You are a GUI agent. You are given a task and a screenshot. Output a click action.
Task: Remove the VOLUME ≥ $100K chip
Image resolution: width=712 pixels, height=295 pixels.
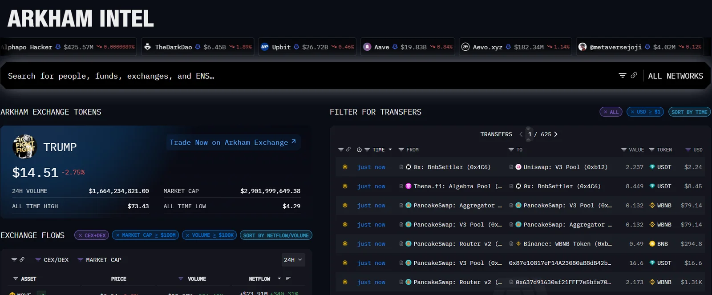(210, 235)
